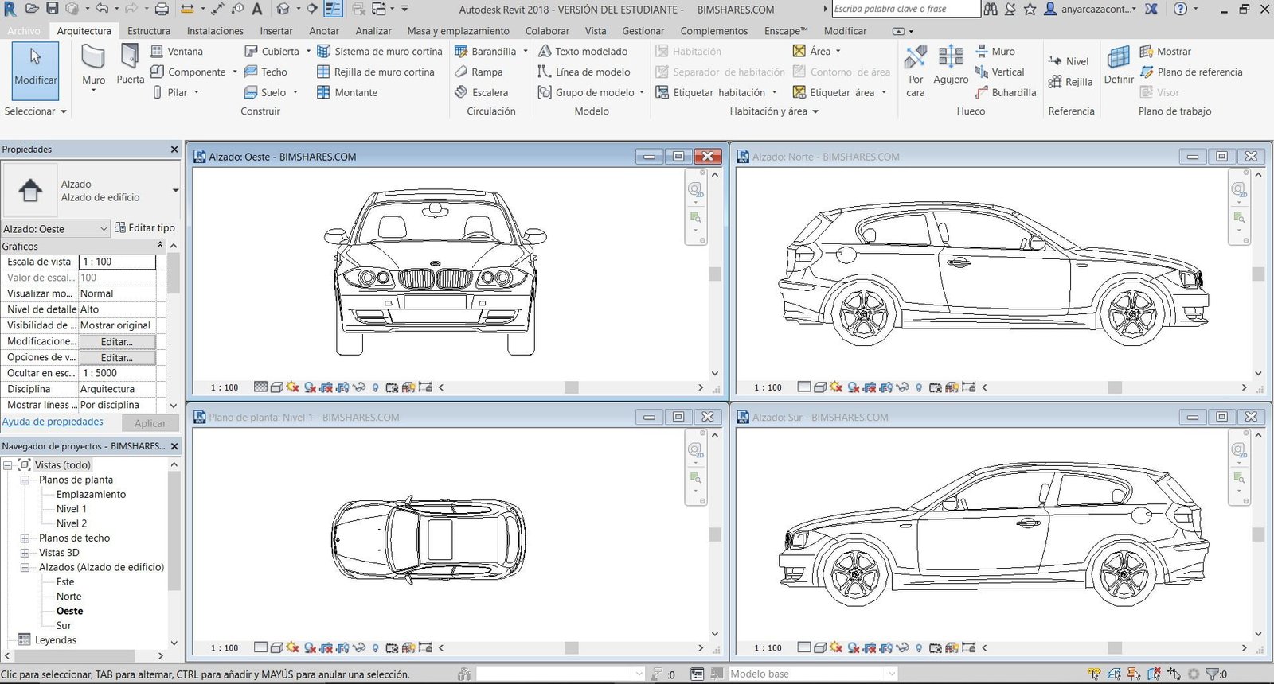The height and width of the screenshot is (684, 1274).
Task: Click the print icon in quick access toolbar
Action: 162,9
